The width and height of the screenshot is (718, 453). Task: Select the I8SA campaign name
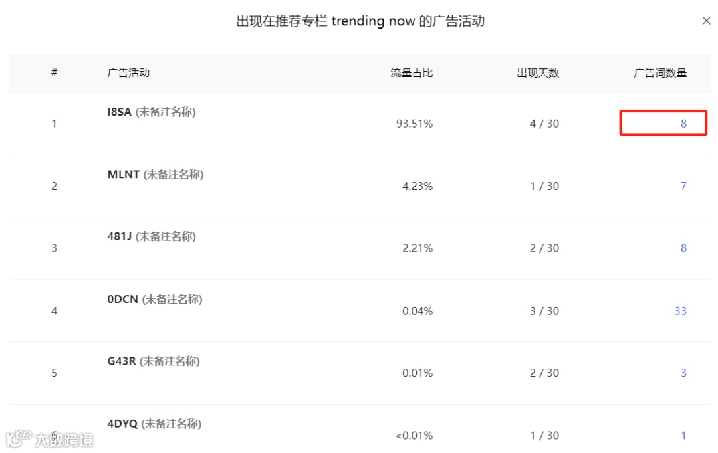[119, 112]
